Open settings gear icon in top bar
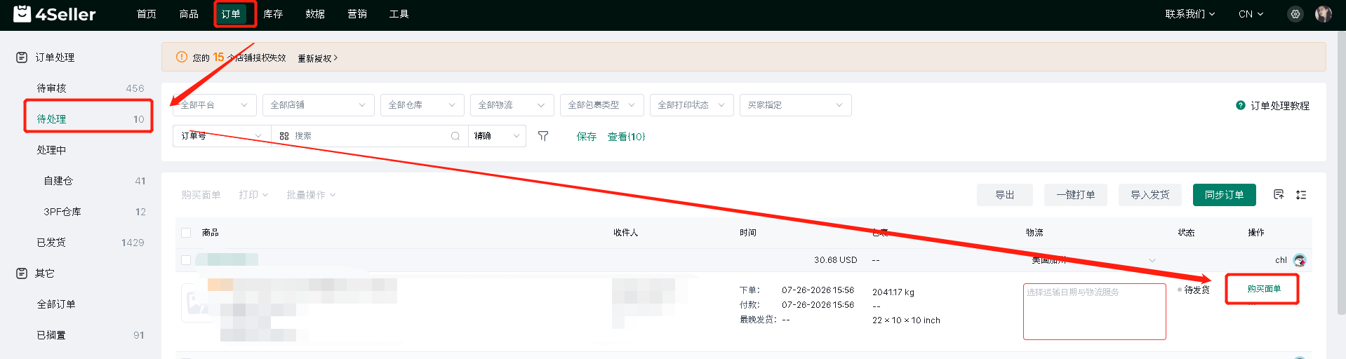 1295,14
